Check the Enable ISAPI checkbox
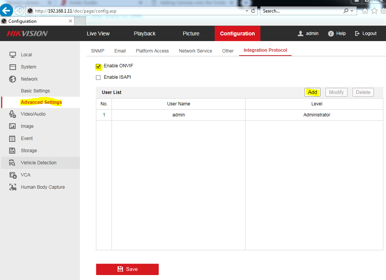Image resolution: width=386 pixels, height=280 pixels. [x=98, y=78]
